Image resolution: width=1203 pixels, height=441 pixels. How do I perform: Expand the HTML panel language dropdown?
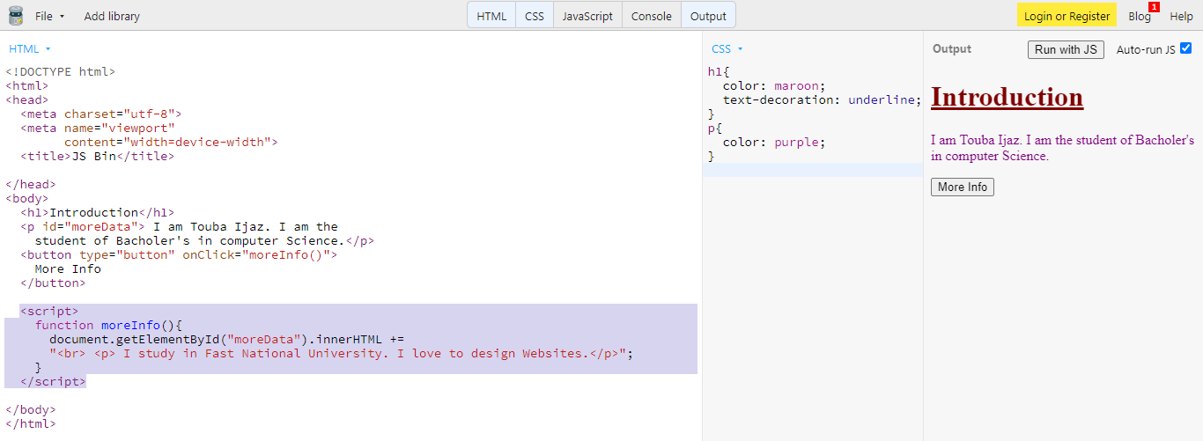30,49
